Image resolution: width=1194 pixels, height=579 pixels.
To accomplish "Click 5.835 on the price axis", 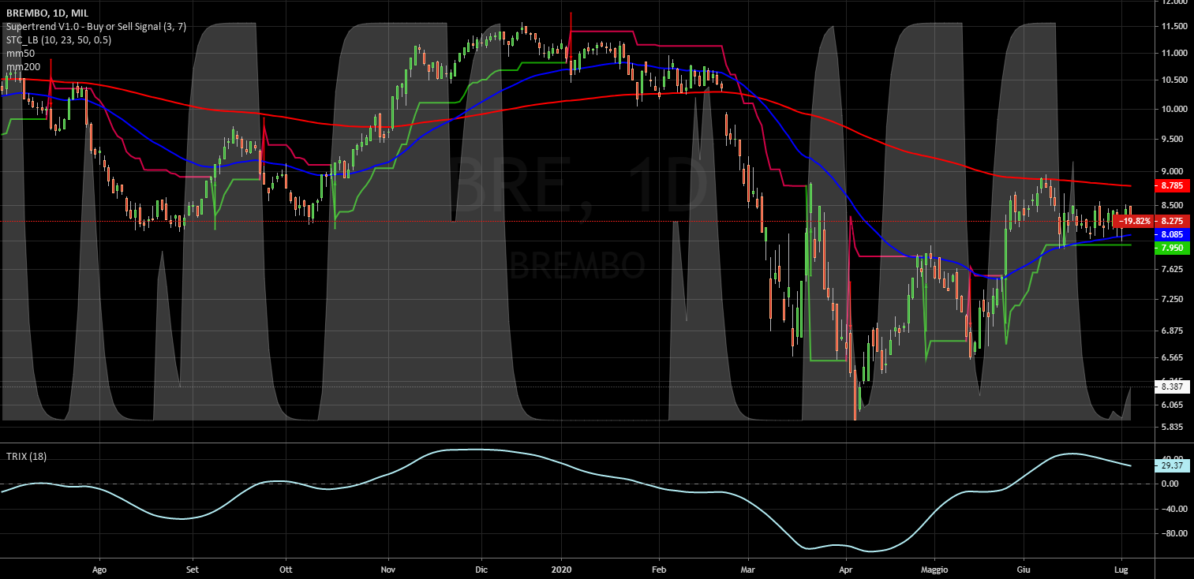I will coord(1172,427).
